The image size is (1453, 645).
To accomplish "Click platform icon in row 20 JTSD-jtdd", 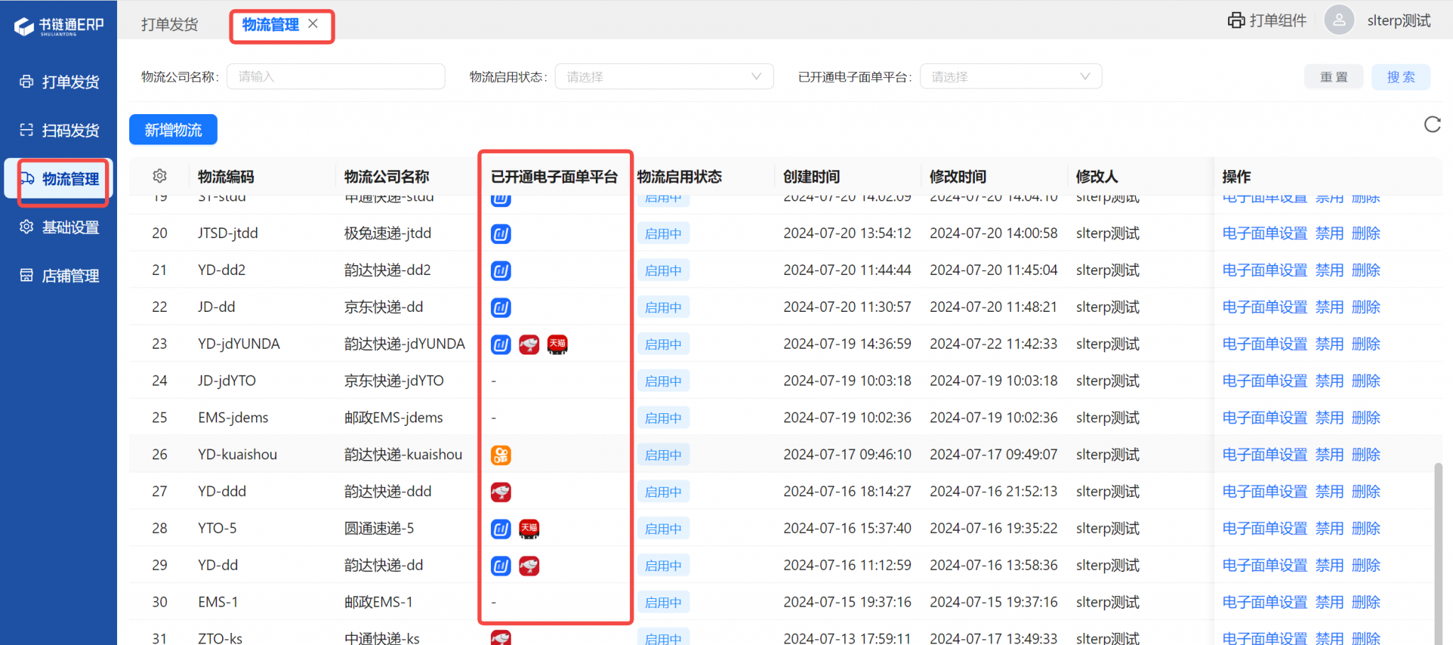I will (x=501, y=233).
